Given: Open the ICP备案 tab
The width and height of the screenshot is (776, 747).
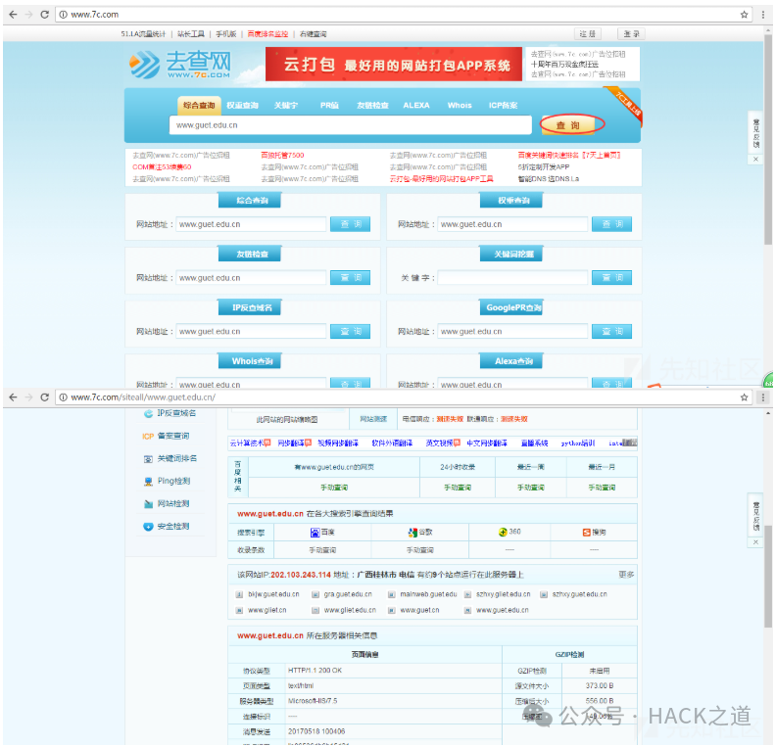Looking at the screenshot, I should tap(503, 106).
